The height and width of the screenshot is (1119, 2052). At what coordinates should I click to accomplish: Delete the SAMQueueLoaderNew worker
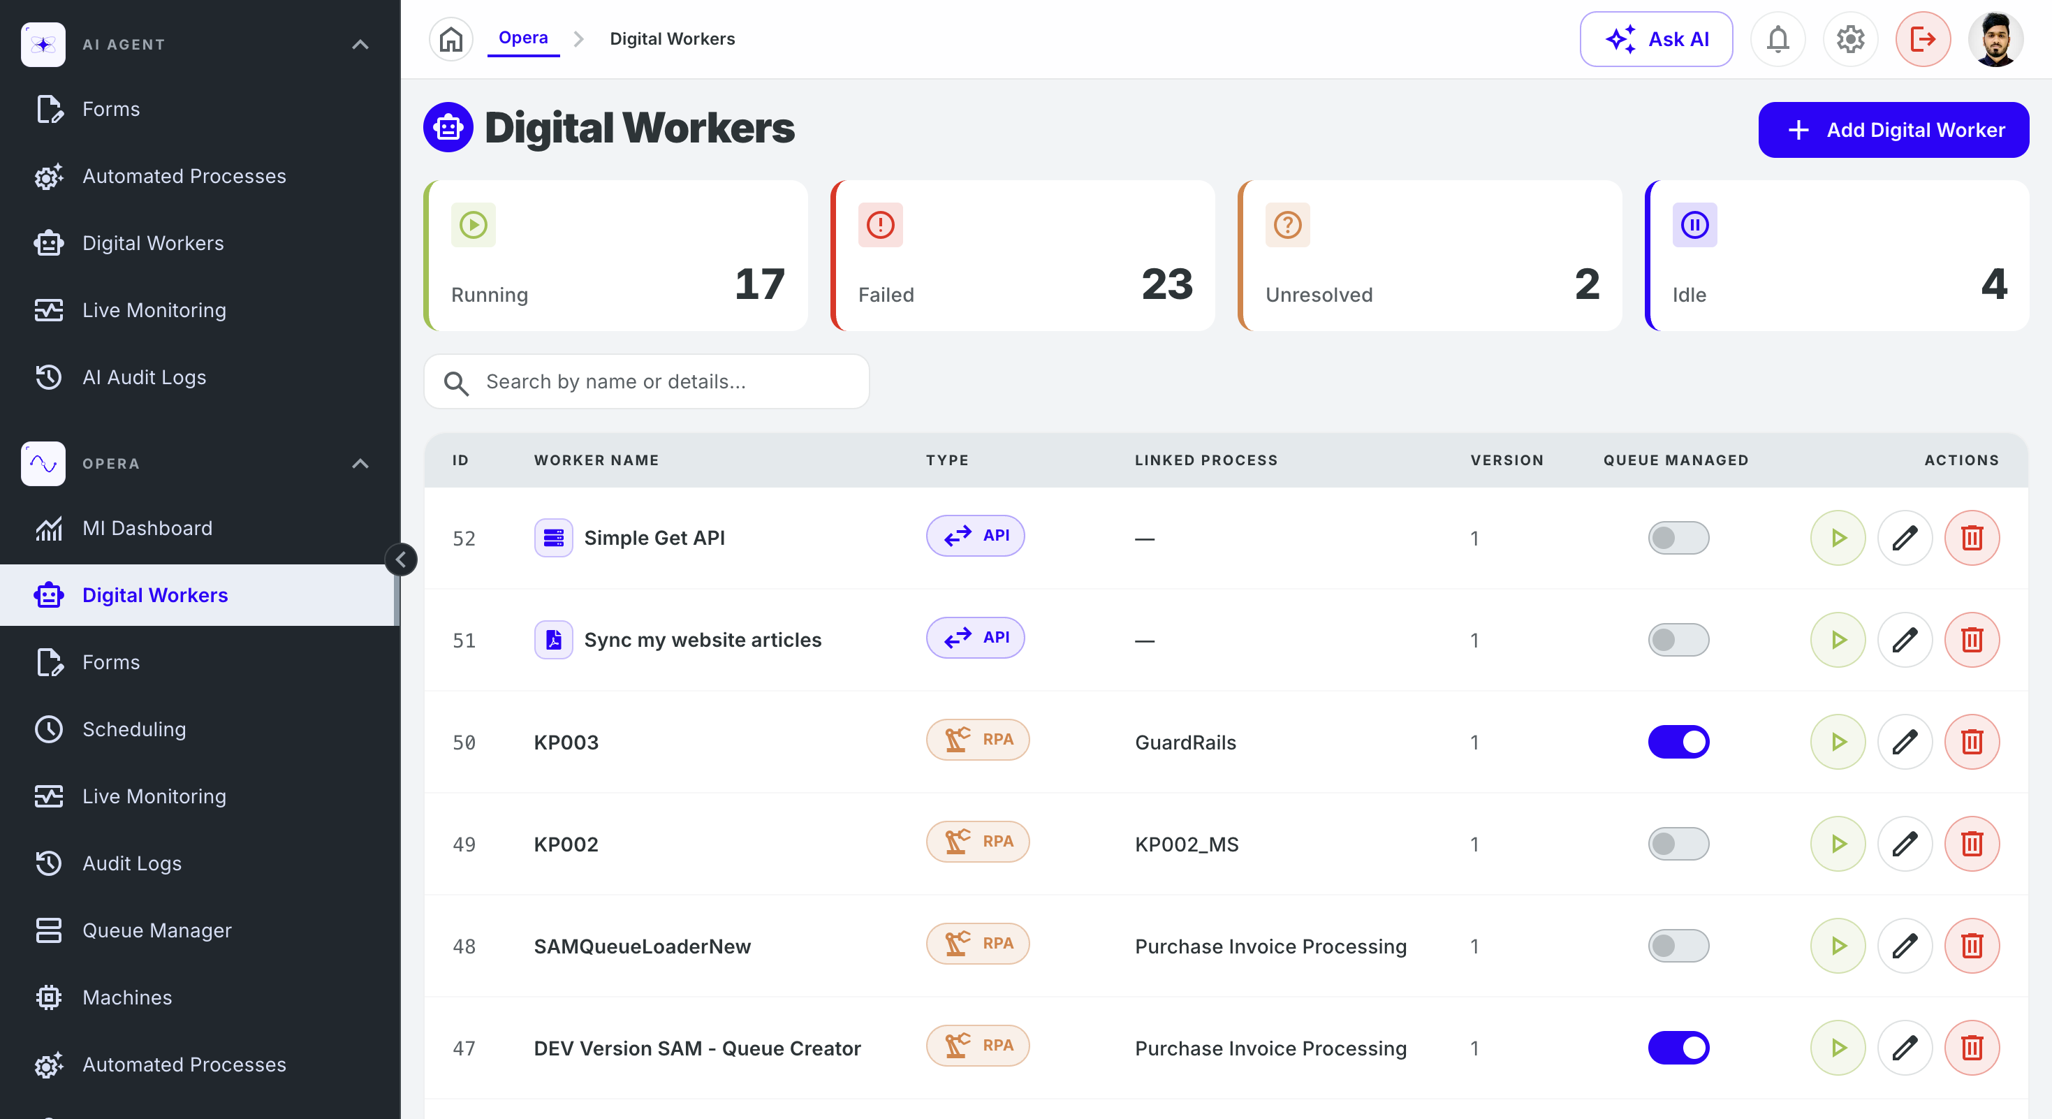pos(1972,945)
